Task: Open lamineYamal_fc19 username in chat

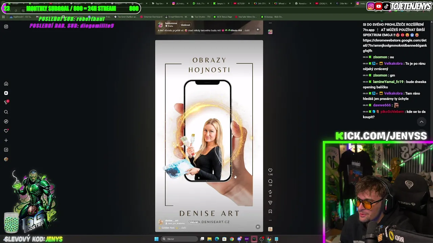Action: [x=388, y=82]
